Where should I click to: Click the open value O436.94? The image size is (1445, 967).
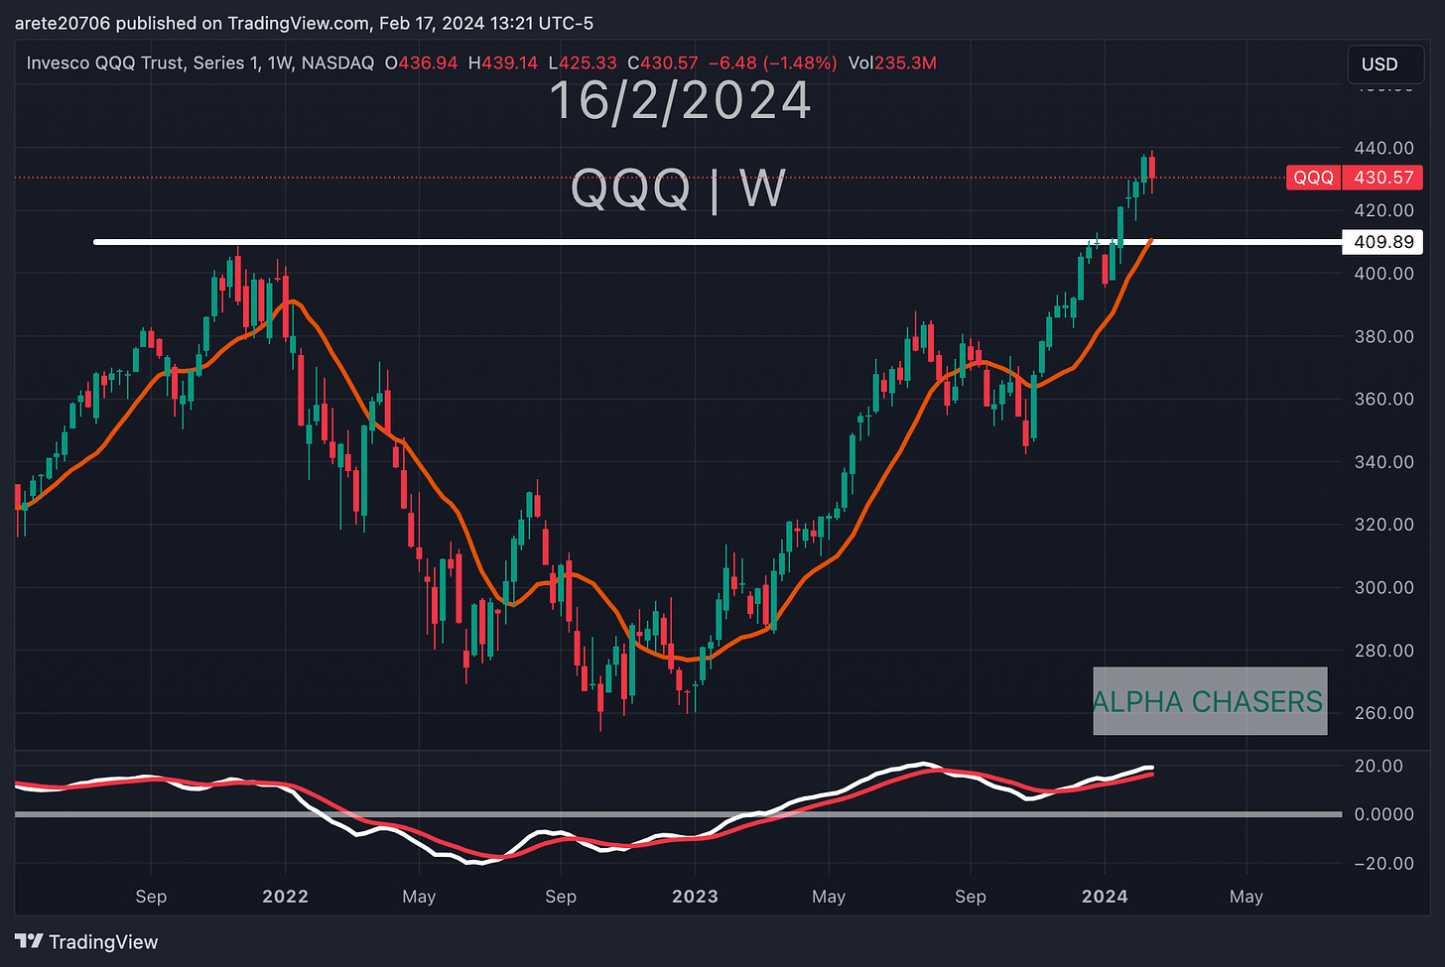(422, 62)
